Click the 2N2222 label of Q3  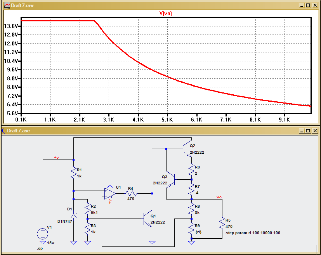(x=160, y=183)
